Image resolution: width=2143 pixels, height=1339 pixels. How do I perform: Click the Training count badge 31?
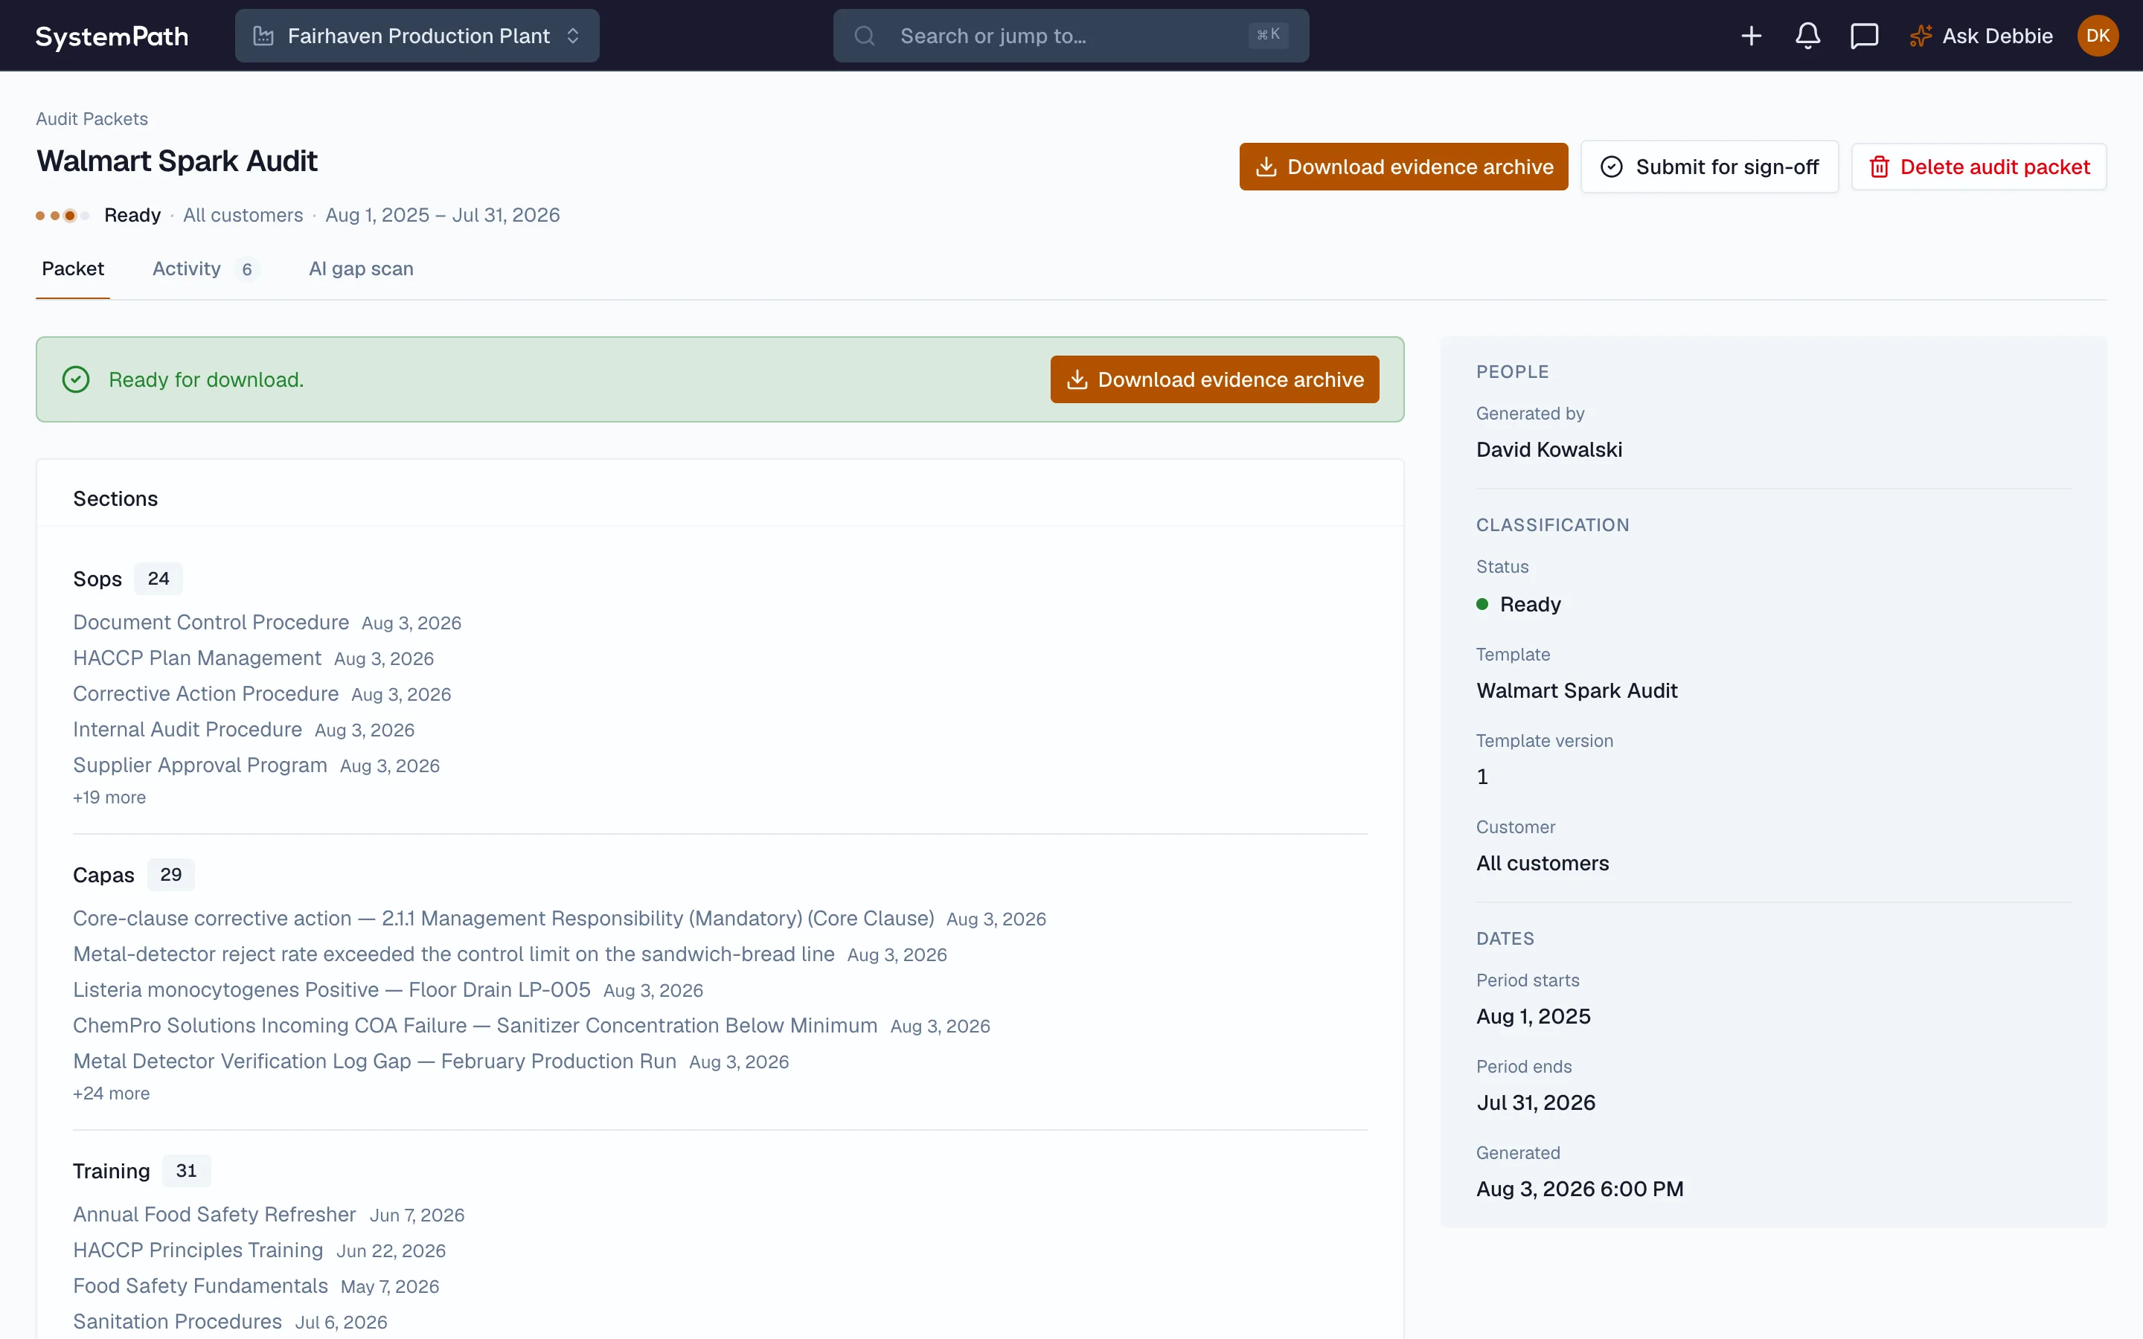[186, 1171]
